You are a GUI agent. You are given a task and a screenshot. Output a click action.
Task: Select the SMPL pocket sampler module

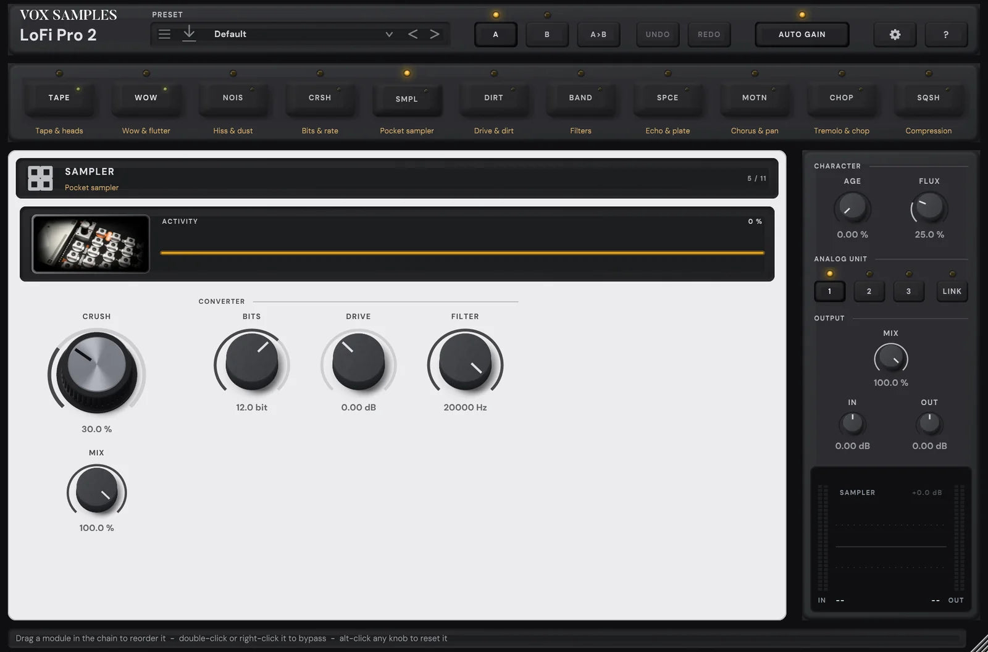pos(407,99)
